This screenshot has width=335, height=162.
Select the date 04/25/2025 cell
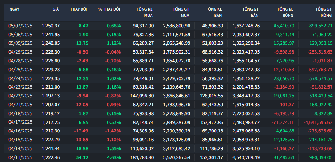click(20, 70)
